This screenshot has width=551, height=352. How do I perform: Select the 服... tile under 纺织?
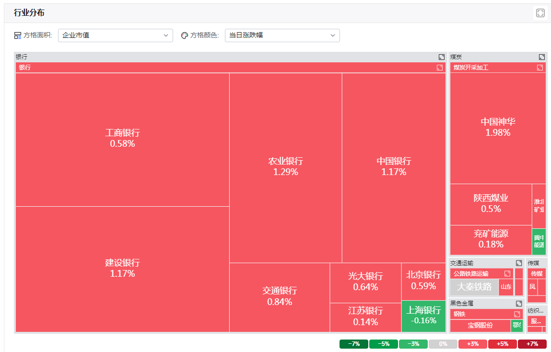pos(536,321)
